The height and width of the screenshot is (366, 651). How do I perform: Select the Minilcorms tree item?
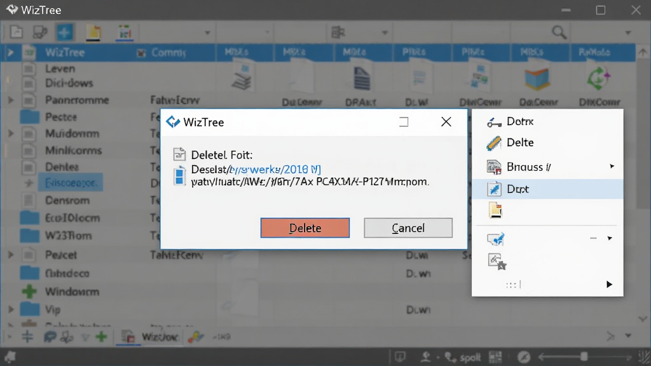click(74, 151)
